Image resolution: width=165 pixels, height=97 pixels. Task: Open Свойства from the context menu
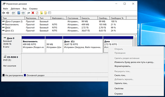[119, 88]
